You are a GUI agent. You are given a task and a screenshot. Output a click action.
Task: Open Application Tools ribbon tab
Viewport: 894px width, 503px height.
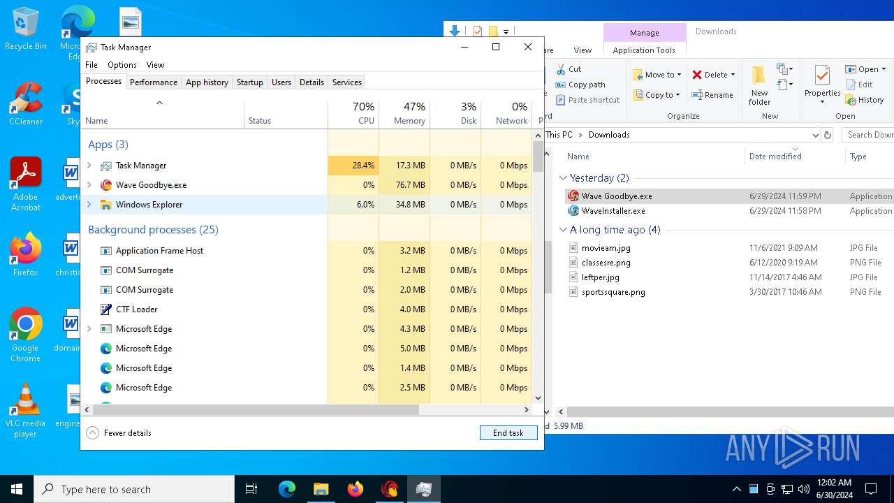(644, 50)
